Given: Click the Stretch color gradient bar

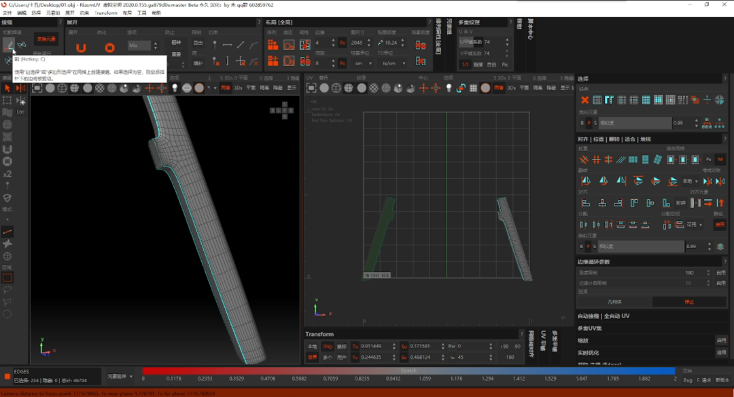Looking at the screenshot, I should pyautogui.click(x=408, y=370).
